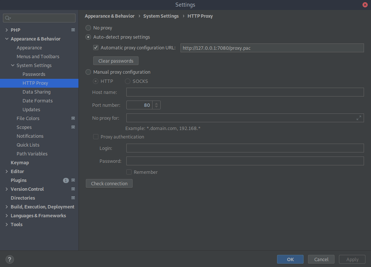Expand the PHP settings node

(x=7, y=30)
